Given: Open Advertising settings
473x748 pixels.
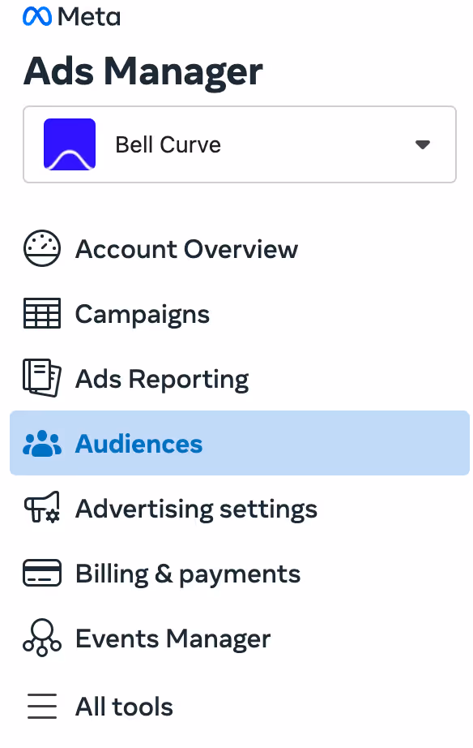Looking at the screenshot, I should pyautogui.click(x=196, y=509).
